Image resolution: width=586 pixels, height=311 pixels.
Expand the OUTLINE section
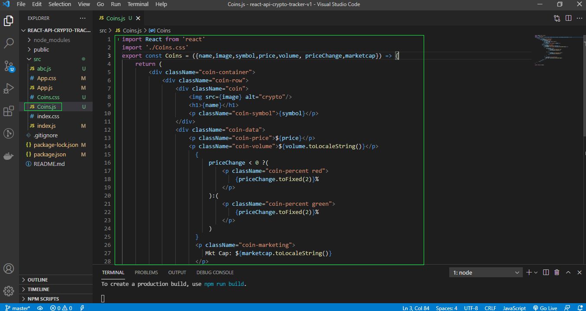56,280
